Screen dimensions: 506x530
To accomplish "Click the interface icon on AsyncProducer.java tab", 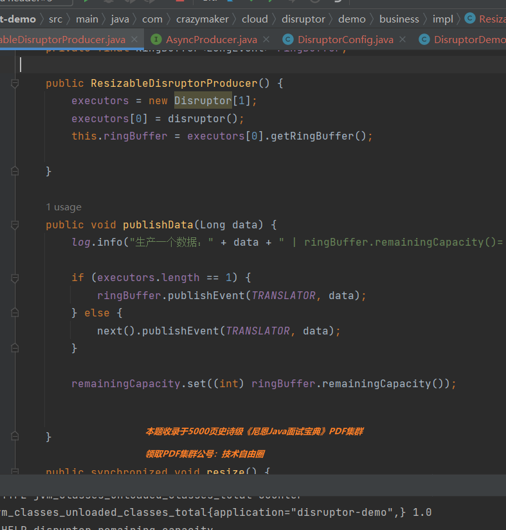I will click(156, 39).
